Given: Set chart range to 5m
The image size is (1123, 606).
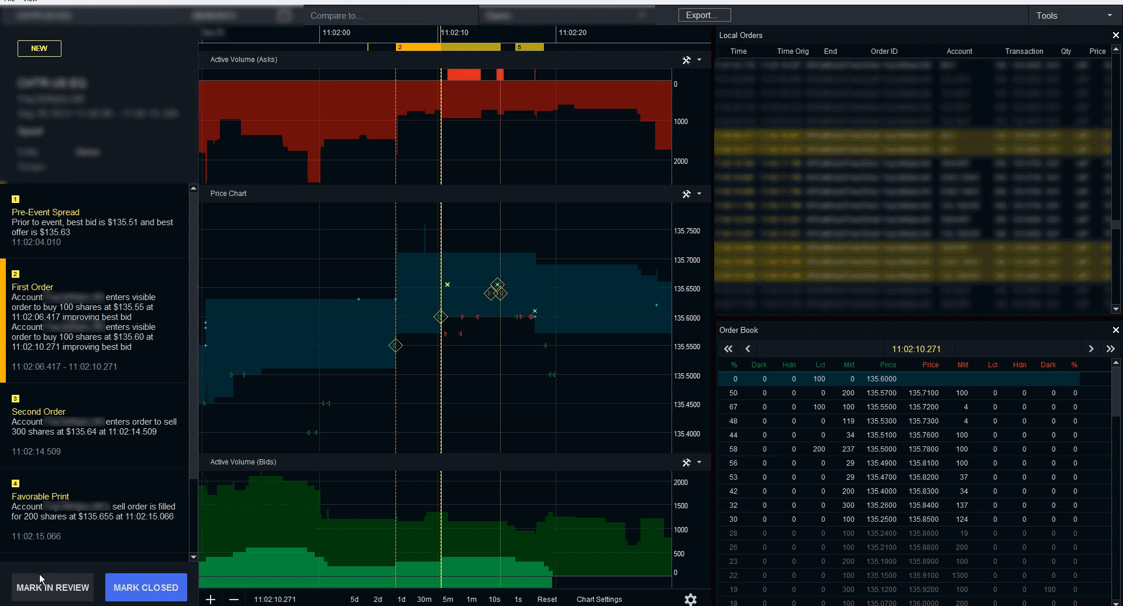Looking at the screenshot, I should point(448,600).
